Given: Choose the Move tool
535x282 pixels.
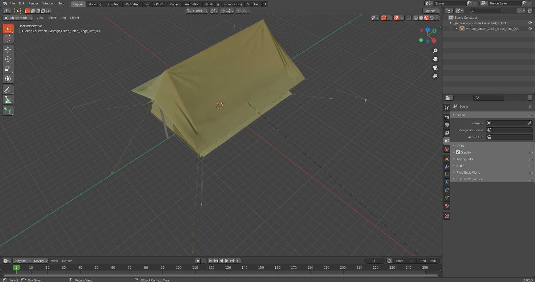Looking at the screenshot, I should coord(8,49).
